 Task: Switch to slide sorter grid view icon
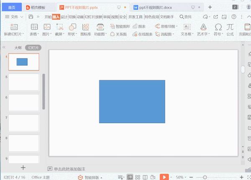pos(138,177)
